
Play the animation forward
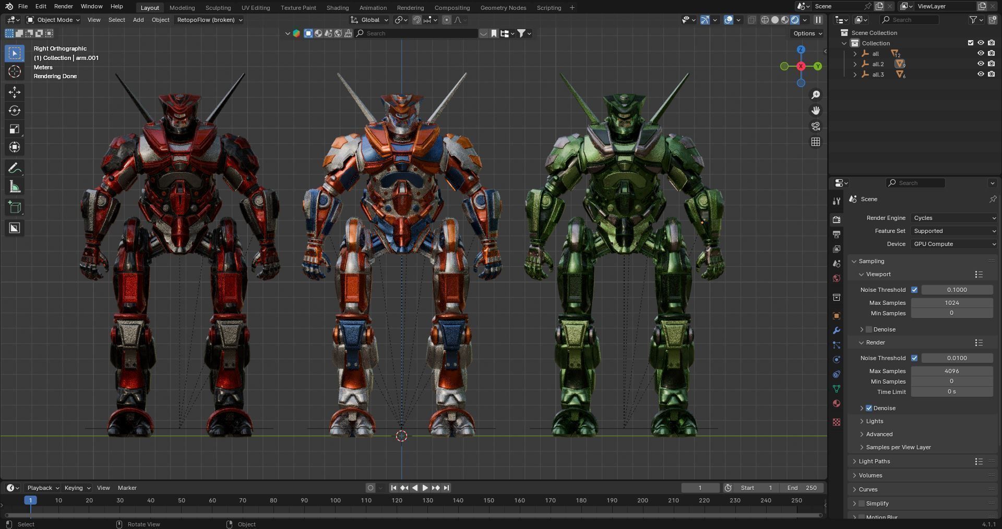(425, 488)
